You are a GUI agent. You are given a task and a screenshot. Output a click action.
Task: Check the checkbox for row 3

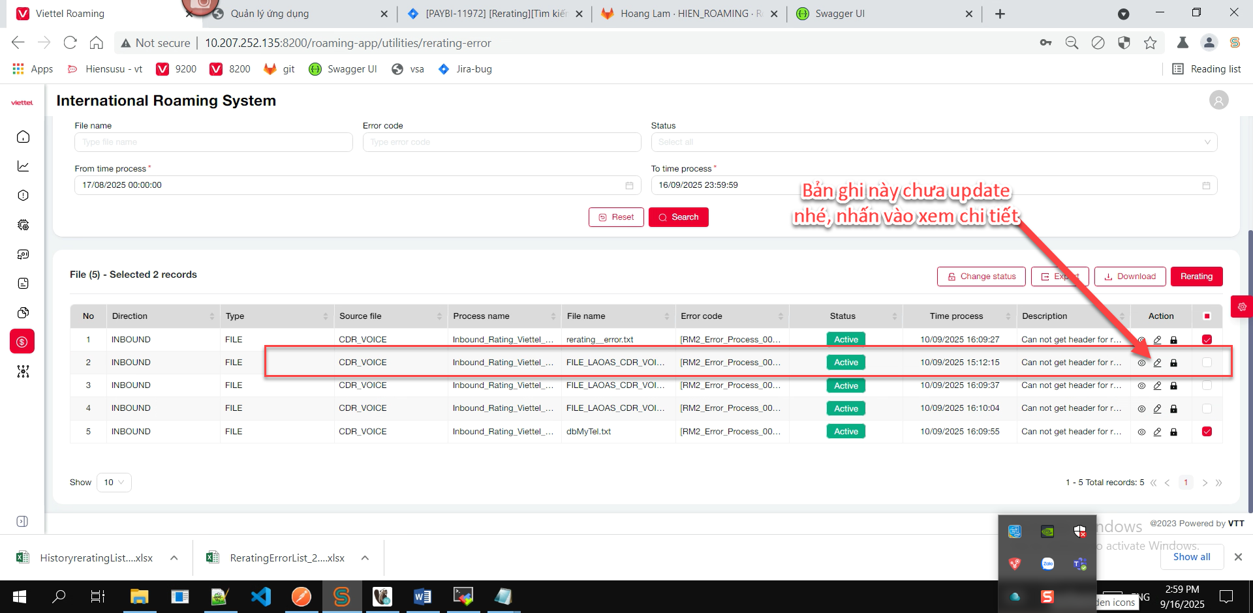(x=1207, y=386)
